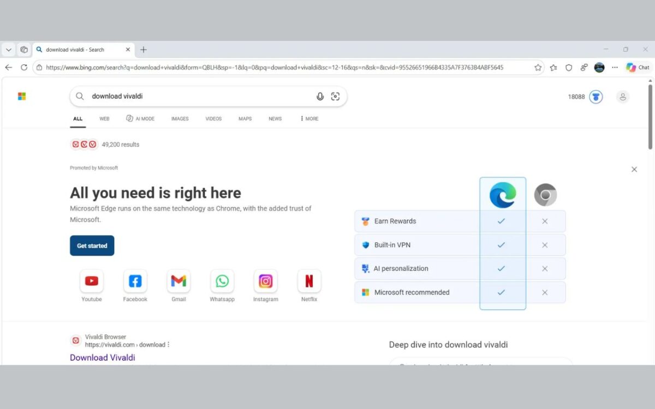Open Copilot Chat in the toolbar
Image resolution: width=655 pixels, height=409 pixels.
(638, 68)
